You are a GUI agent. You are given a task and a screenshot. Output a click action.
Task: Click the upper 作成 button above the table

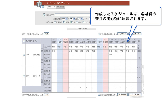46,34
